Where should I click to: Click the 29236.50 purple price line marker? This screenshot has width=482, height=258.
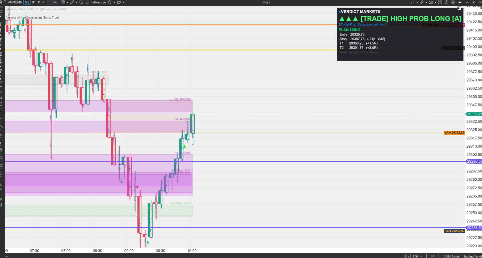click(474, 228)
